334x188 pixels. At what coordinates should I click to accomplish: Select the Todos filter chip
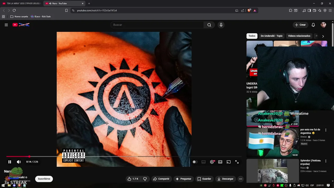pos(252,36)
